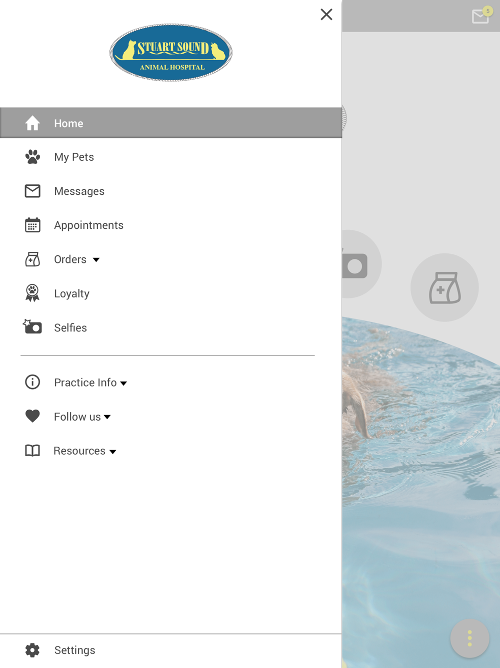Open the mail inbox icon with badge
The height and width of the screenshot is (668, 500).
(x=481, y=16)
